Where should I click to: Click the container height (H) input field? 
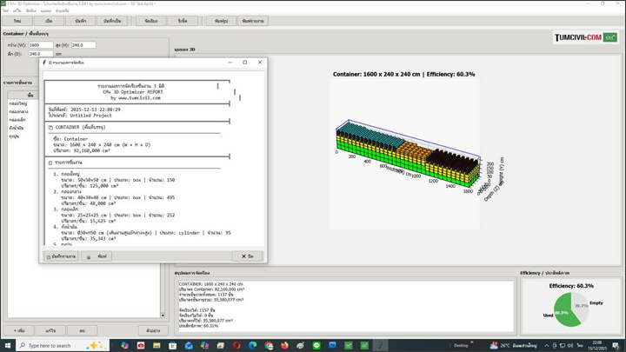pos(83,44)
